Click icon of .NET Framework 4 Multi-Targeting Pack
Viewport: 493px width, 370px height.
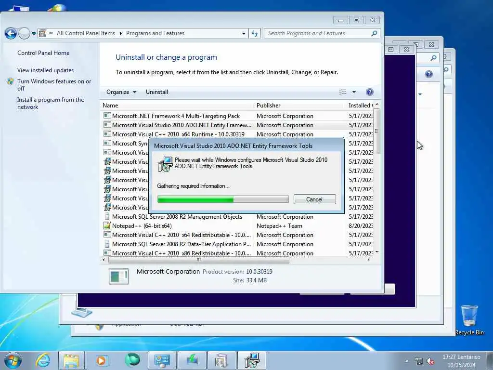tap(107, 116)
